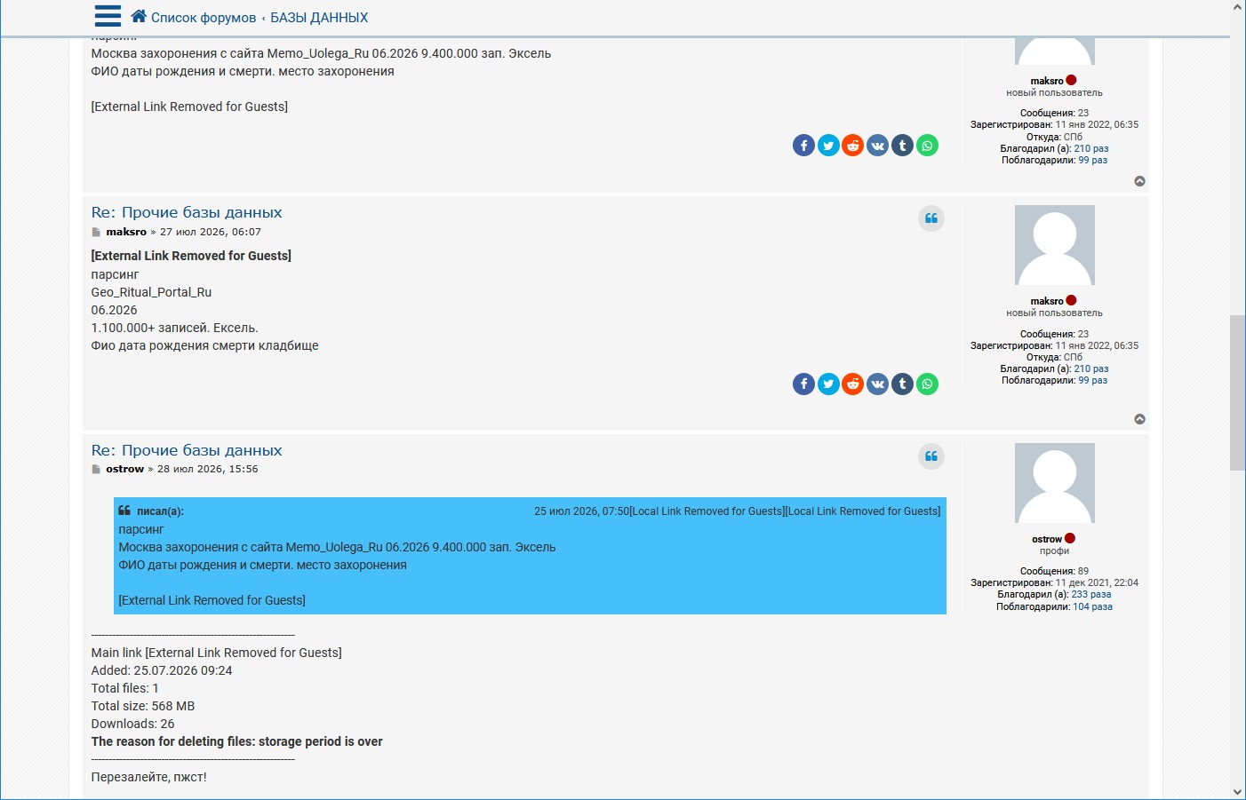This screenshot has width=1246, height=800.
Task: Share the topmost post on Tumblr
Action: coord(902,146)
